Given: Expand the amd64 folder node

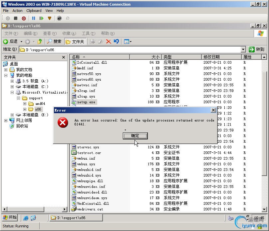Looking at the screenshot, I should [x=25, y=104].
